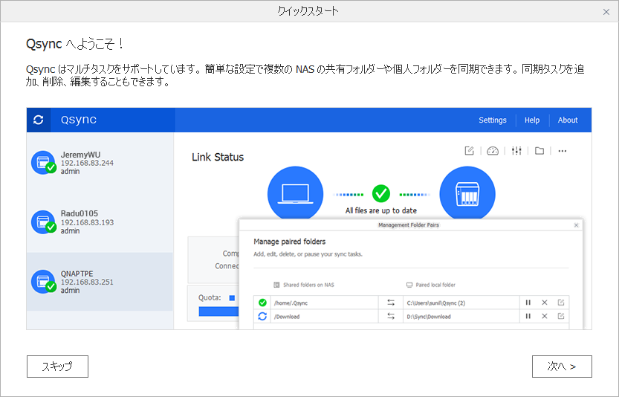Viewport: 619px width, 397px height.
Task: Pause the /Download sync task
Action: [x=528, y=316]
